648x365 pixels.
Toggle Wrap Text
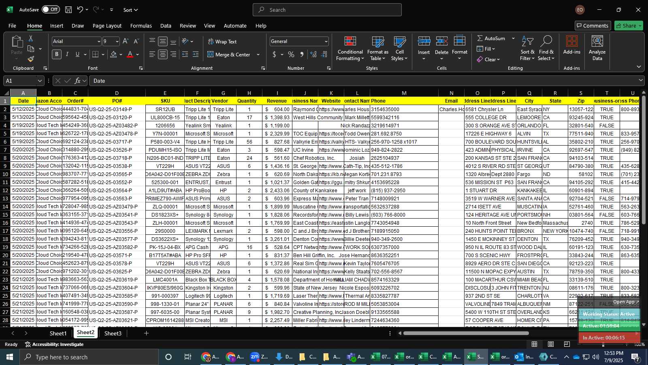click(222, 41)
